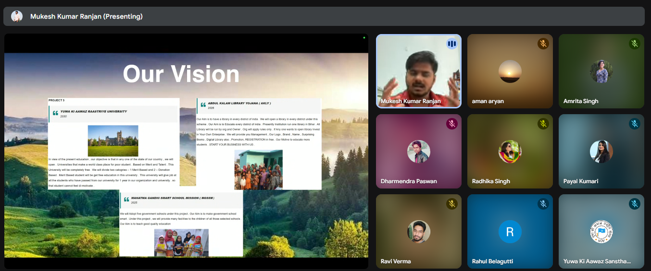The height and width of the screenshot is (271, 651).
Task: Click the 'Our Vision' slide heading
Action: coord(181,74)
